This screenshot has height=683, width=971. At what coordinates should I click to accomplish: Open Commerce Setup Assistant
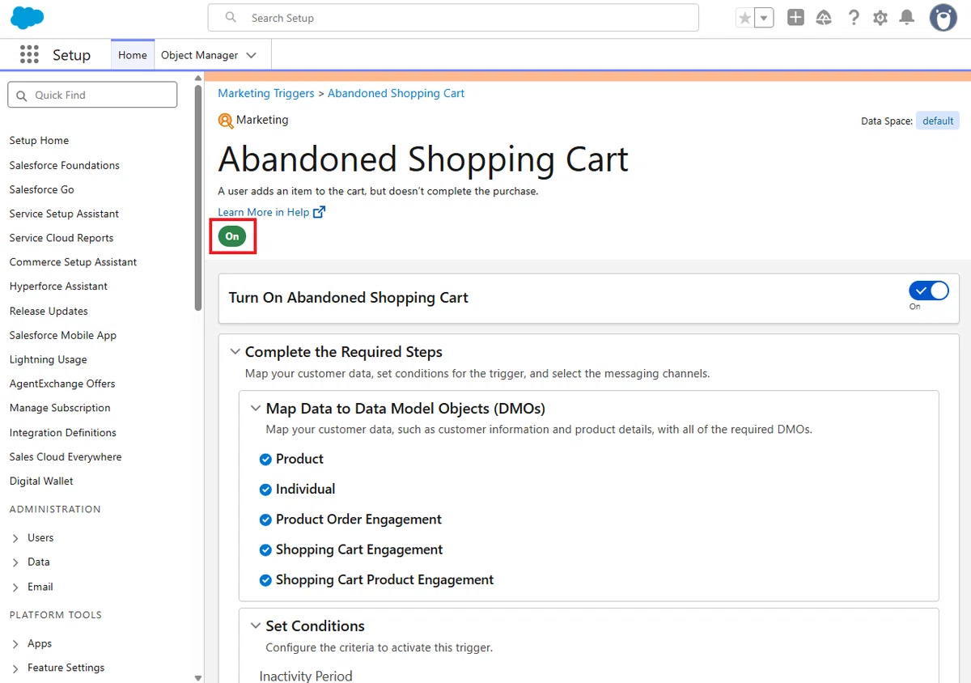point(73,262)
